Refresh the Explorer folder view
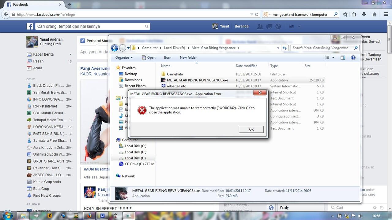Viewport: 392px width, 220px height. click(285, 48)
